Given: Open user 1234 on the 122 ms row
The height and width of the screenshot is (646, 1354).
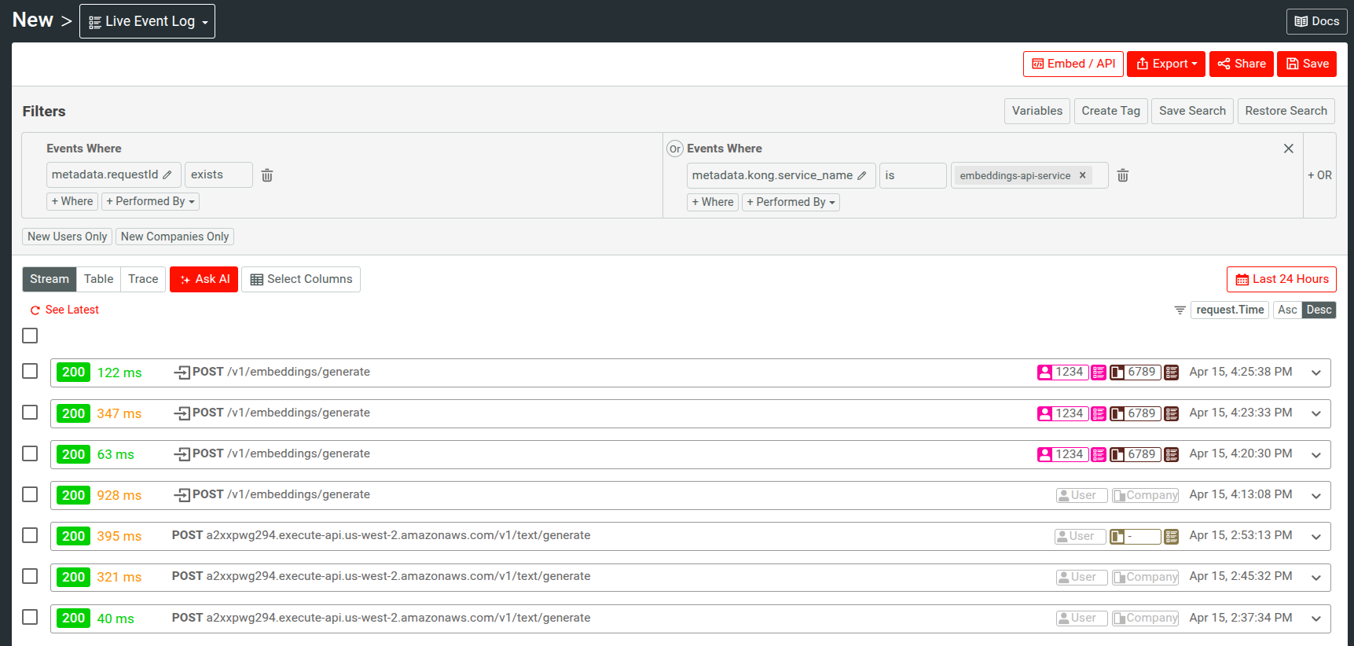Looking at the screenshot, I should [1062, 373].
